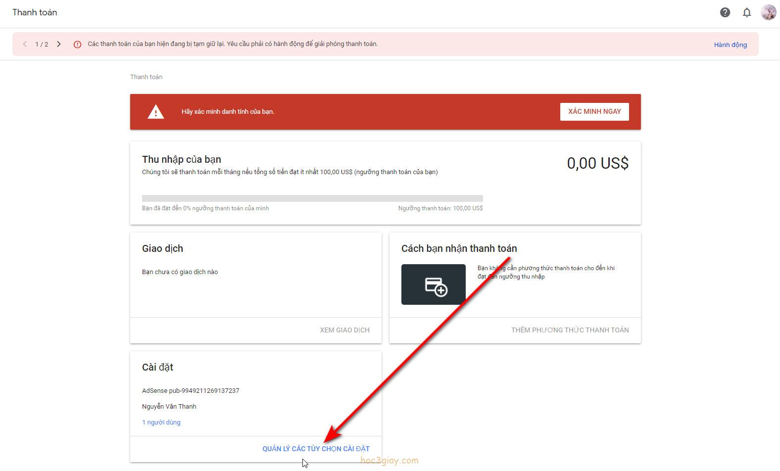Click THÊM PHƯƠNG THỨC THANH TOÁN
The width and height of the screenshot is (780, 471).
pos(570,330)
